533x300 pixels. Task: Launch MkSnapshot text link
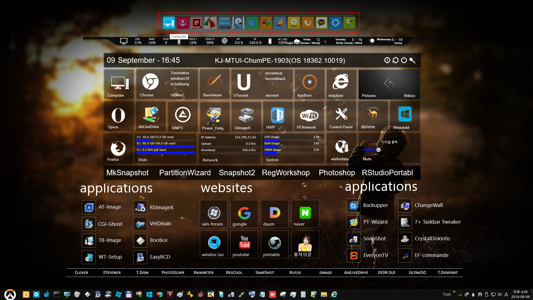tap(127, 172)
